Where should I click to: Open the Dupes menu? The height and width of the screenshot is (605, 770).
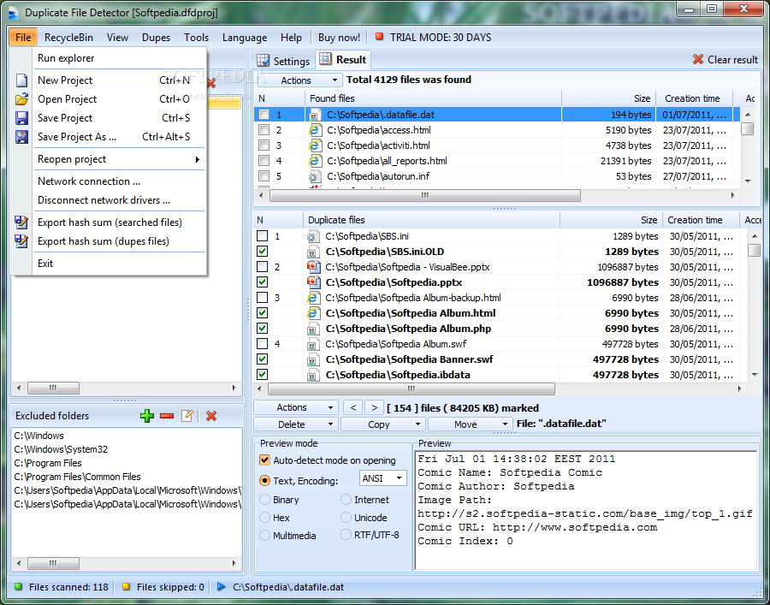[x=157, y=38]
